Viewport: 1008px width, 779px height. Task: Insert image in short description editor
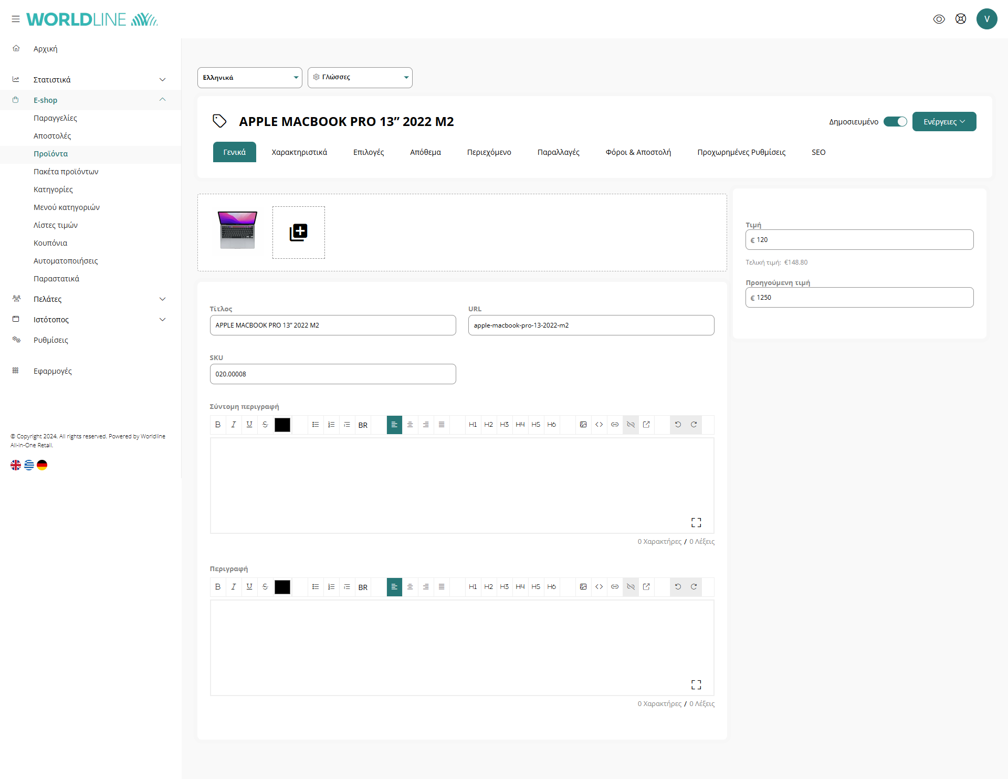pyautogui.click(x=583, y=425)
